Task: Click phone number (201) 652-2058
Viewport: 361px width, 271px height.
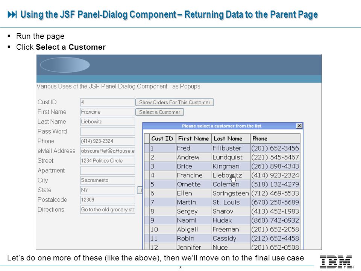Action: [x=275, y=229]
